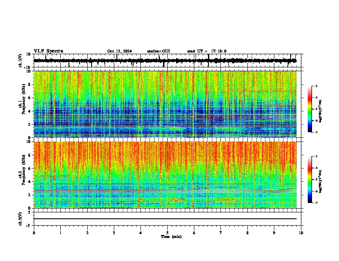Viewport: 339px width, 261px height.
Task: Click tick label "1" on the Time axis
Action: pos(60,233)
